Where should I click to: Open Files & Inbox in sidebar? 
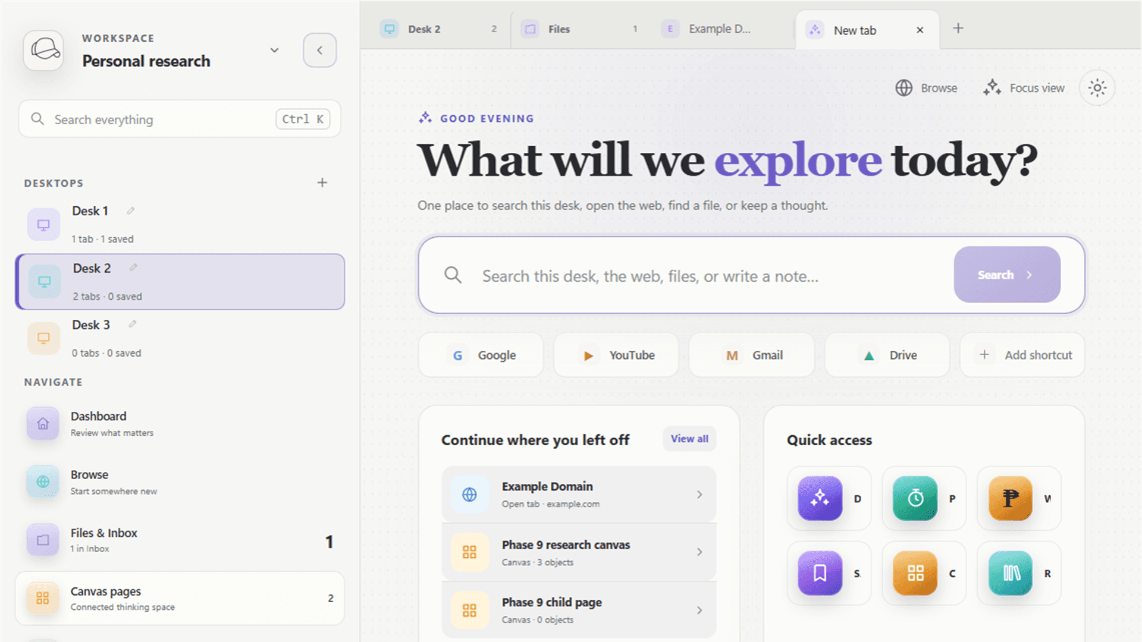pos(180,540)
